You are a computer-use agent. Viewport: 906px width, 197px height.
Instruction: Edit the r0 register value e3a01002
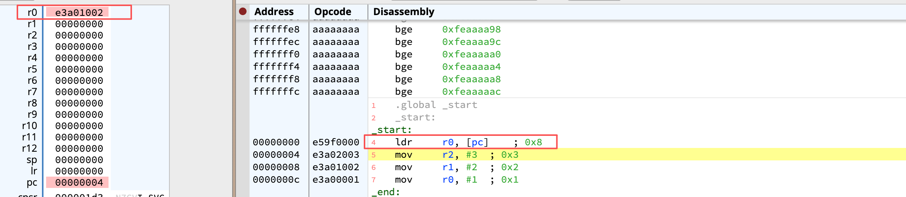[x=79, y=12]
